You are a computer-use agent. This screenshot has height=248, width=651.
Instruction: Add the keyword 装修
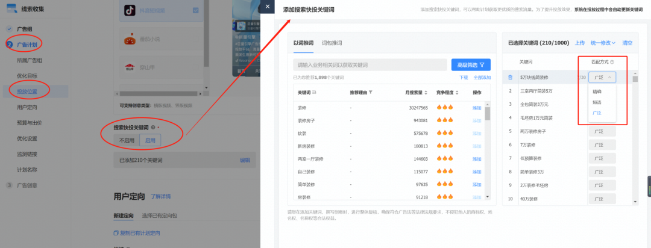pyautogui.click(x=477, y=108)
